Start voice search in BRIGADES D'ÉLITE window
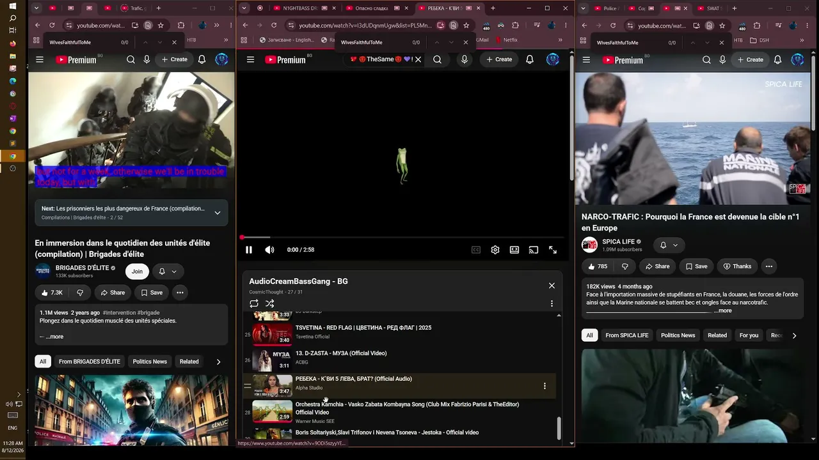This screenshot has height=460, width=819. [x=147, y=59]
